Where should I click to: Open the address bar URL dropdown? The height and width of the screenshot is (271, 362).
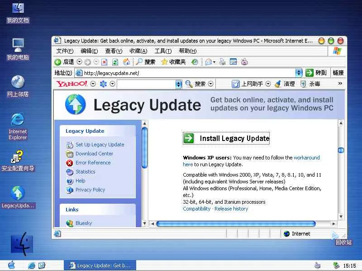(x=299, y=73)
